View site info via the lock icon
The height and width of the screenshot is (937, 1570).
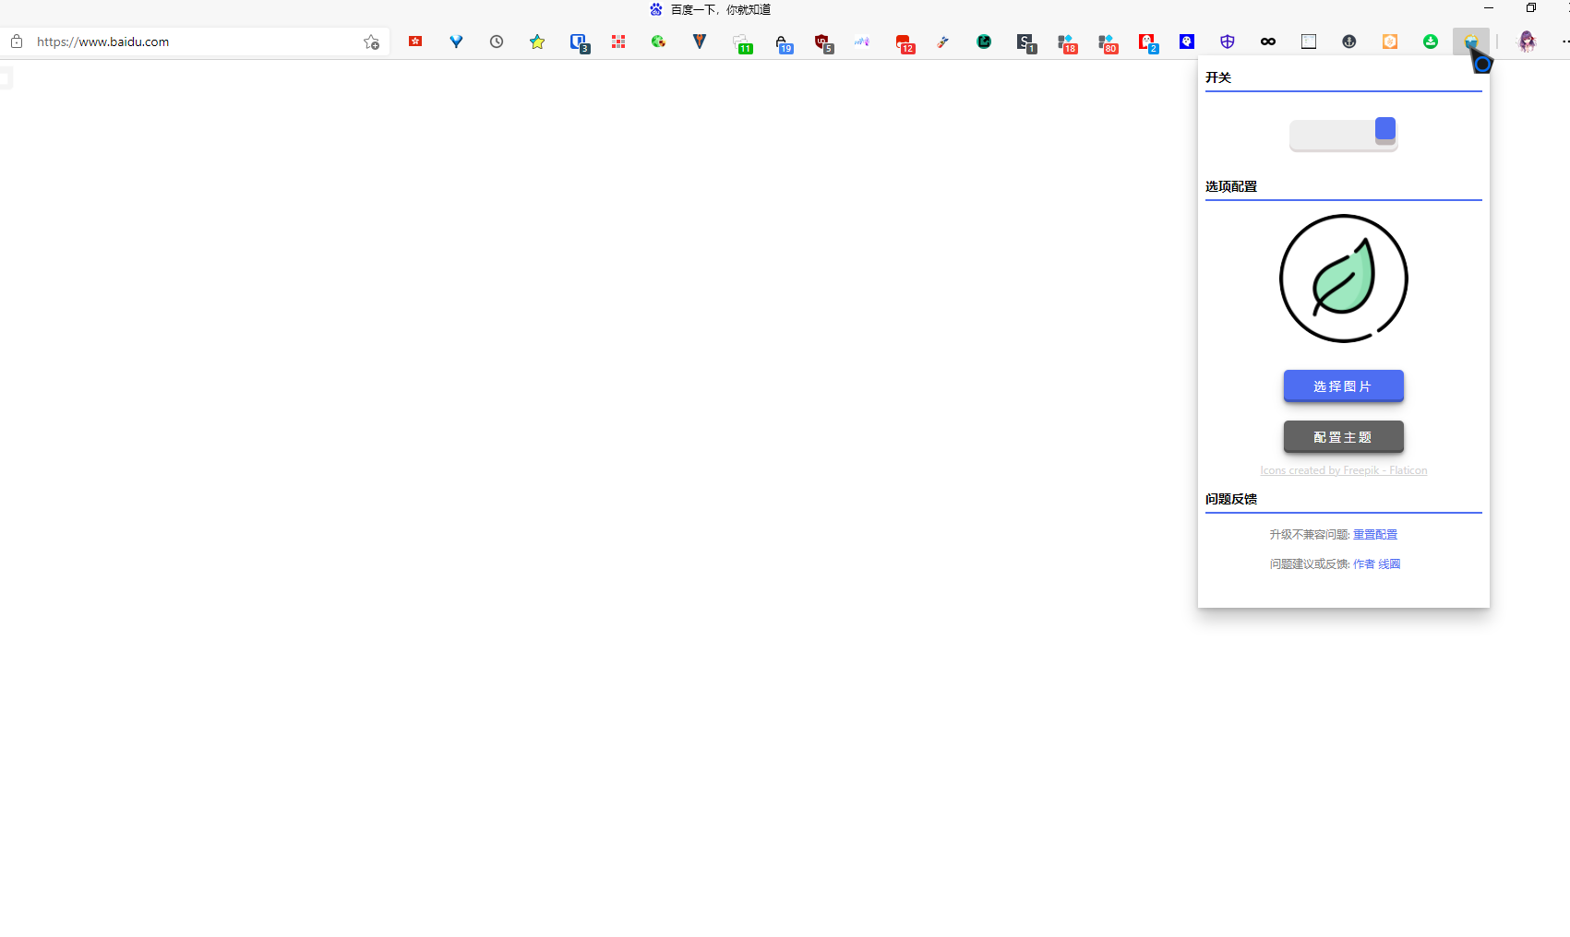tap(17, 42)
